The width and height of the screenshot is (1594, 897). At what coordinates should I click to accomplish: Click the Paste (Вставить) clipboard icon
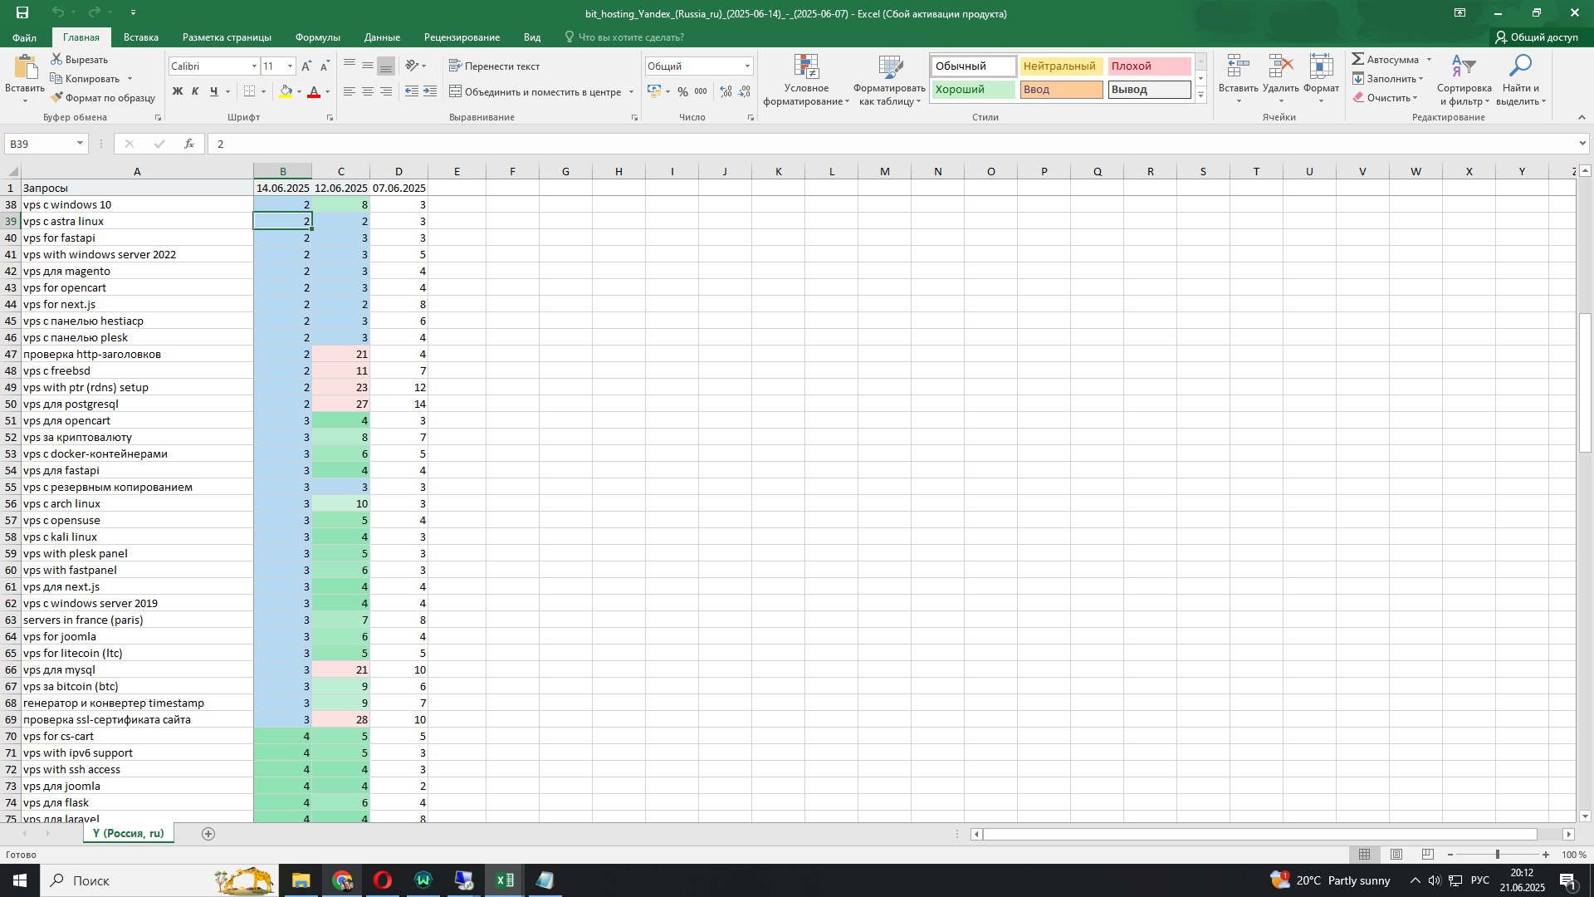25,68
